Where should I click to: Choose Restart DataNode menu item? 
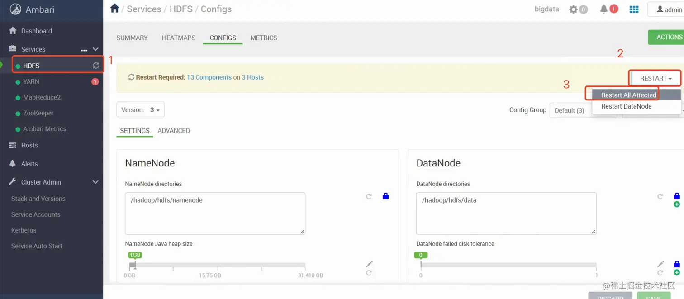click(x=636, y=106)
